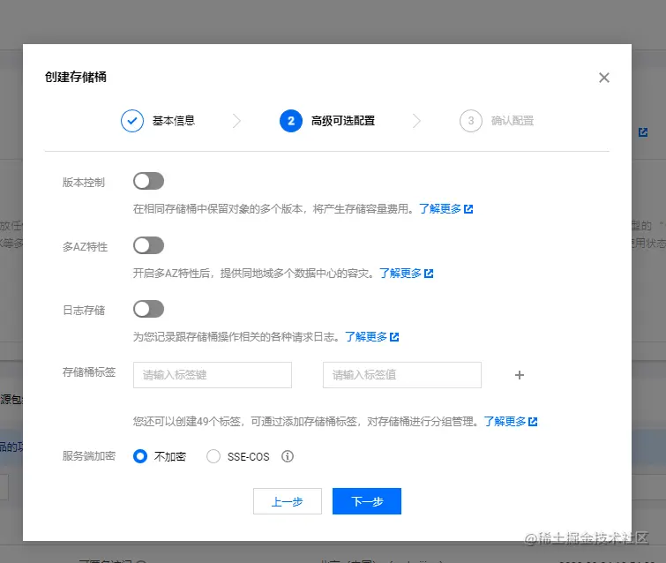Go back with the 上一步 button

(x=288, y=501)
